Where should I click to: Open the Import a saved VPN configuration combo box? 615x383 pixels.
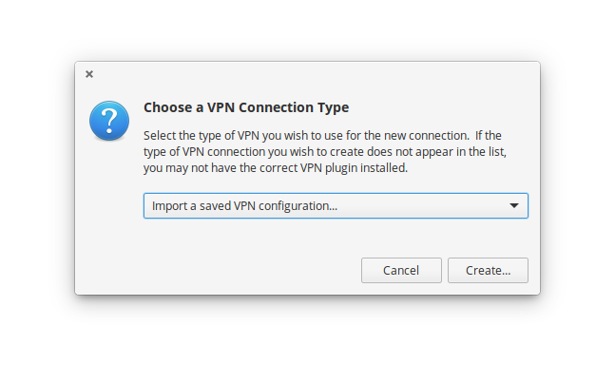(x=336, y=205)
